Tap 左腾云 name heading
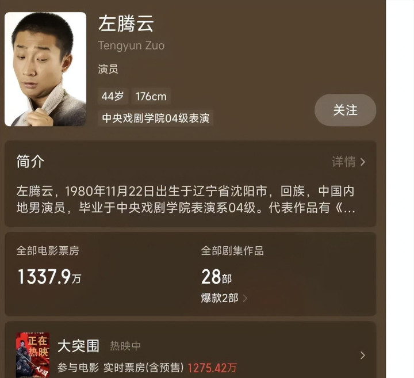 [x=126, y=24]
